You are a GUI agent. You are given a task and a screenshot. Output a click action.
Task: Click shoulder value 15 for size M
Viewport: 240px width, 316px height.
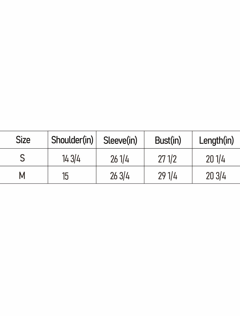point(65,176)
